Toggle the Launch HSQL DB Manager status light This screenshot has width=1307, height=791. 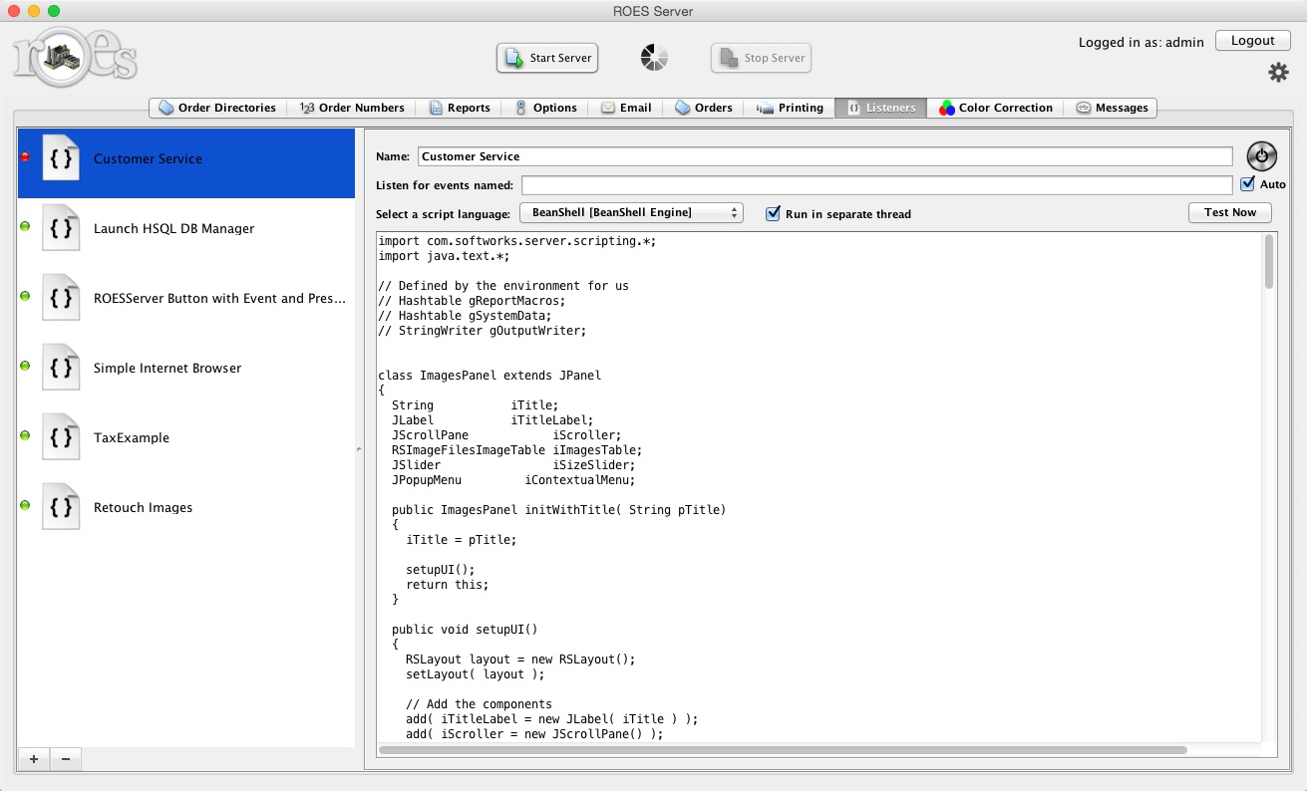click(x=25, y=227)
